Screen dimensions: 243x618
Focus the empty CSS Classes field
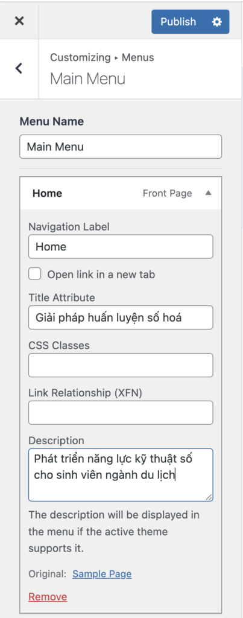click(121, 365)
